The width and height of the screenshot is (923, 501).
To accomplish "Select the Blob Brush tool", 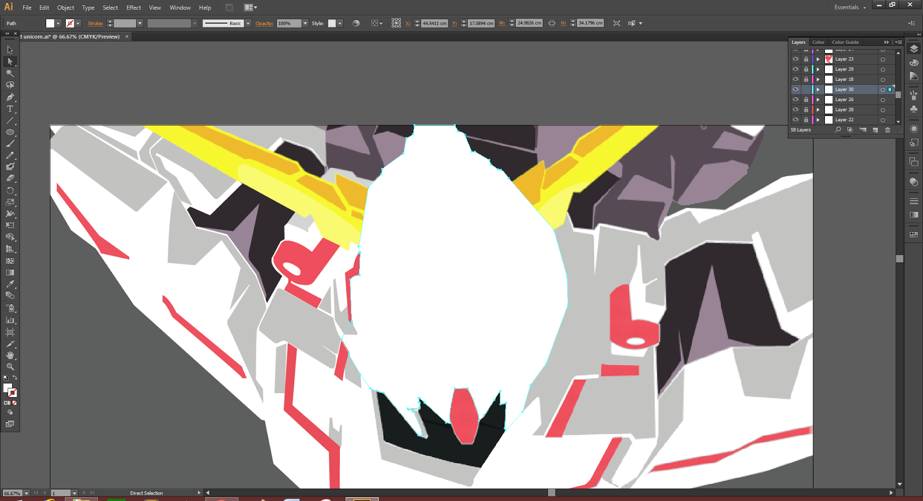I will point(10,167).
